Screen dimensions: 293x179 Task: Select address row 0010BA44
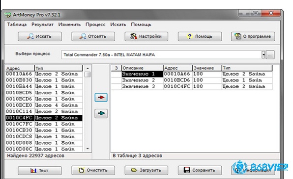(x=44, y=86)
